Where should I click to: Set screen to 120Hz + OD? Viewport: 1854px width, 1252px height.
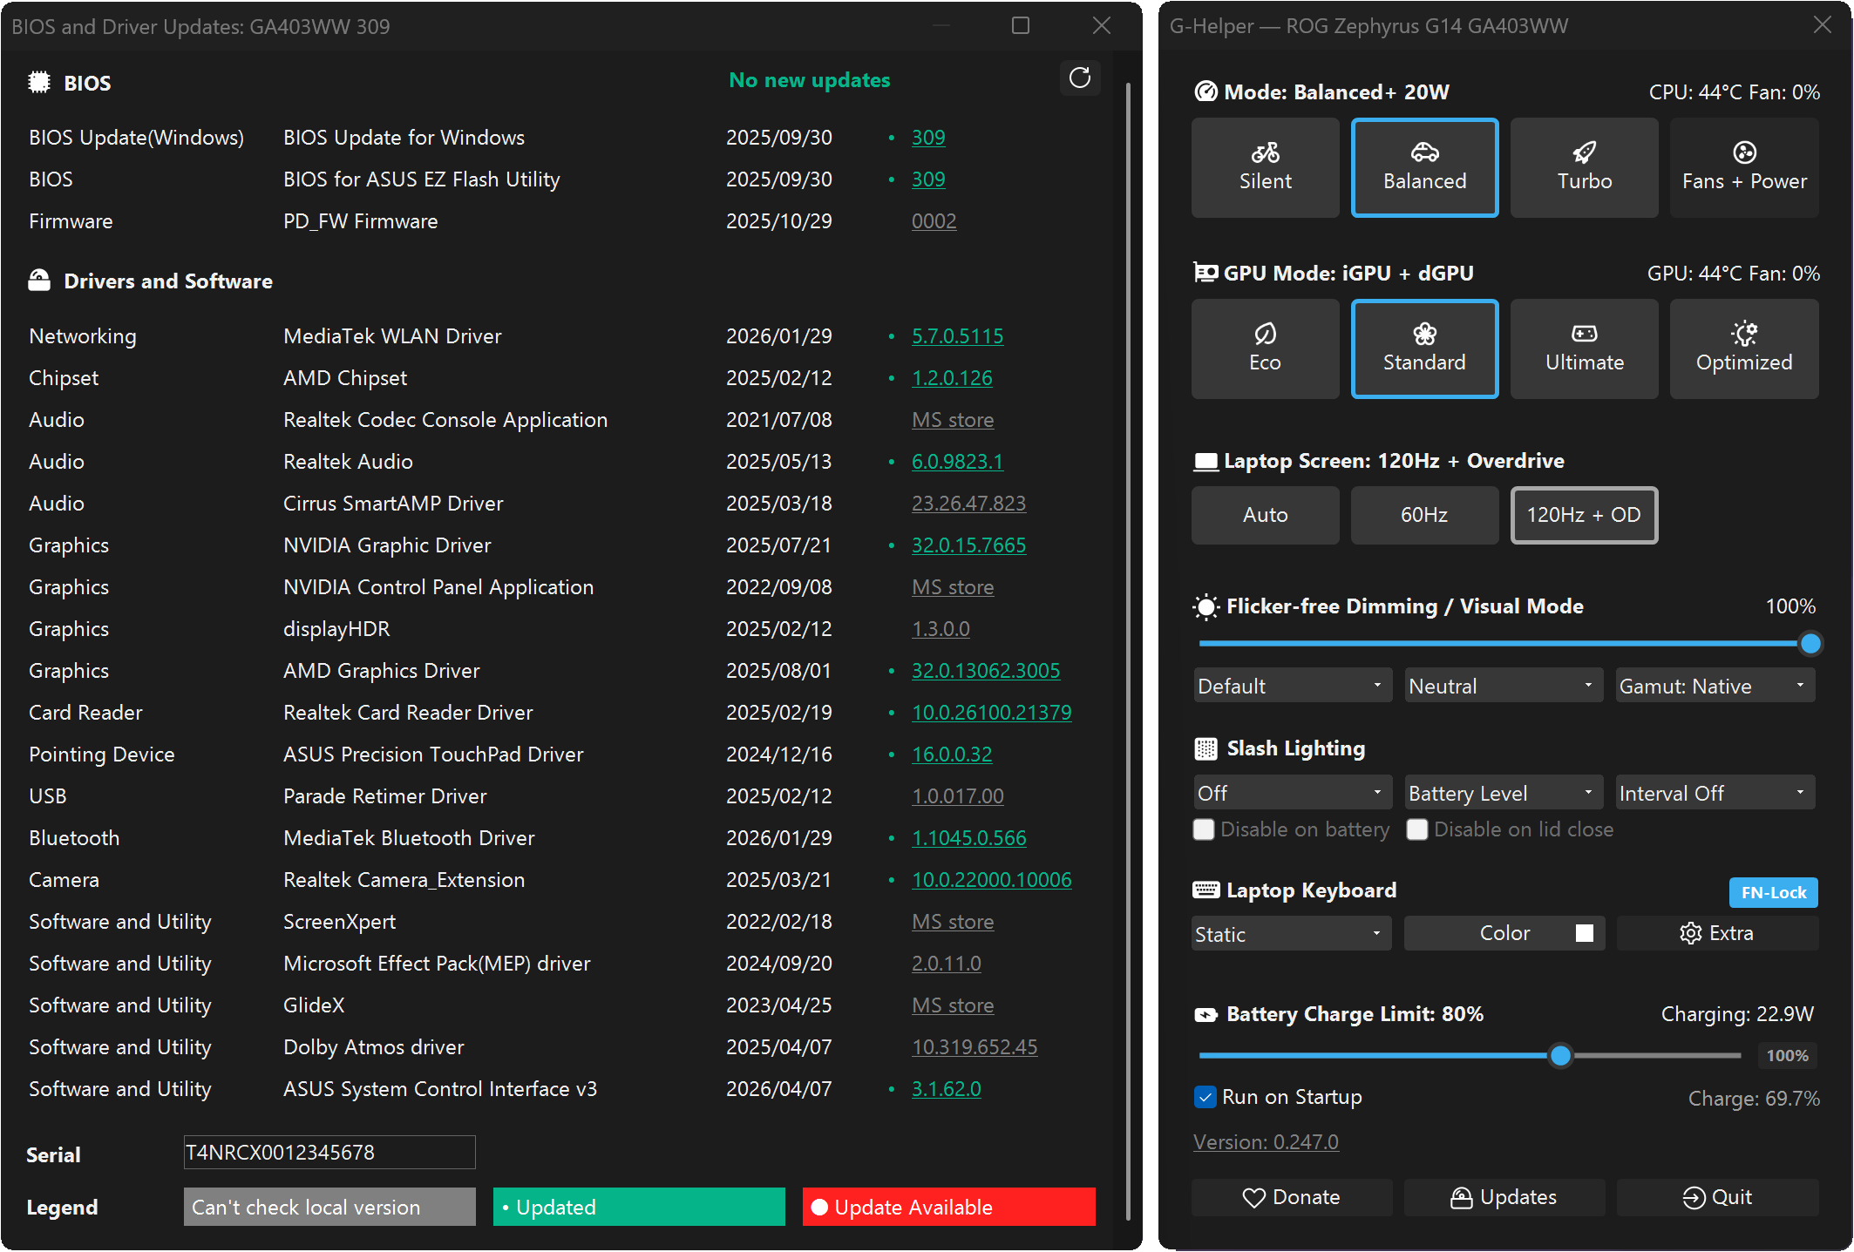(x=1584, y=515)
